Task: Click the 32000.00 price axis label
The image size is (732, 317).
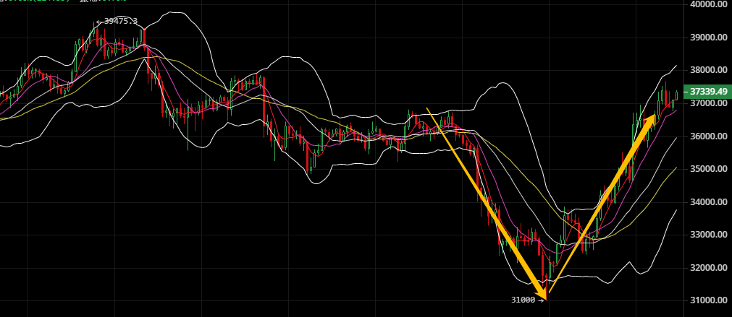Action: click(707, 268)
